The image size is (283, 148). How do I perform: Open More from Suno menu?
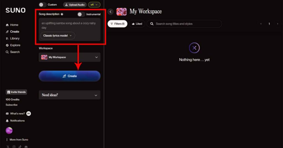(x=17, y=140)
